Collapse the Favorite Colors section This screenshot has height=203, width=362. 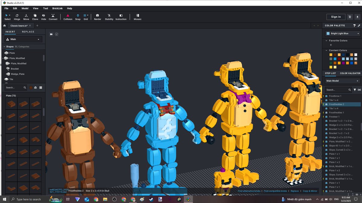point(326,41)
